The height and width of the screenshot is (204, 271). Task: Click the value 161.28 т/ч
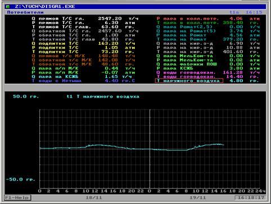pos(241,72)
